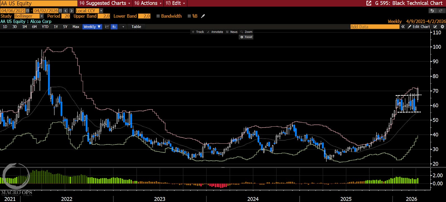Select the 5Y range tab
Image resolution: width=446 pixels, height=202 pixels.
click(x=65, y=27)
